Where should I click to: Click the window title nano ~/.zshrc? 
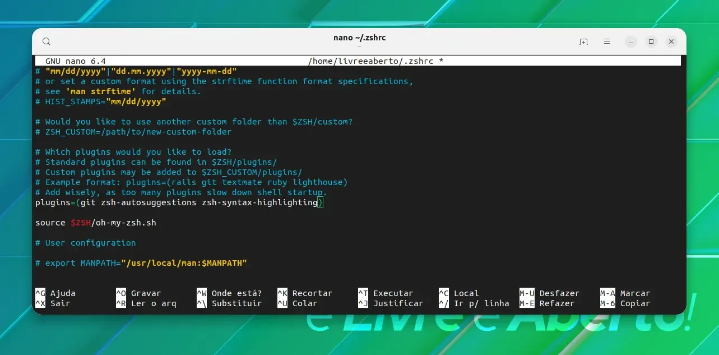point(359,38)
